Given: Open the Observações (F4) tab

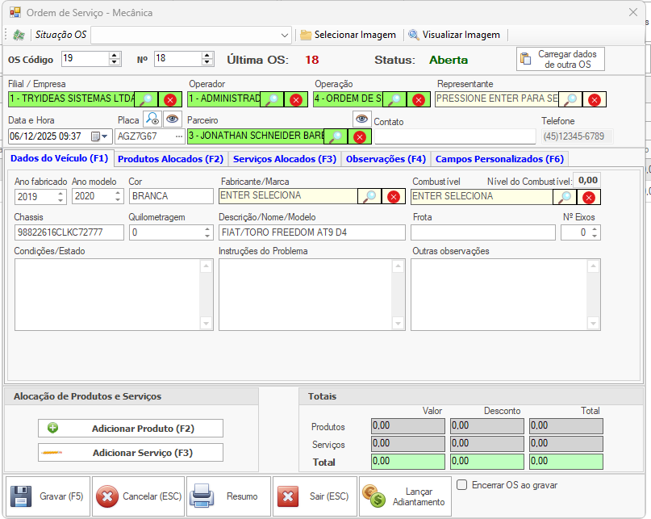Looking at the screenshot, I should 386,159.
